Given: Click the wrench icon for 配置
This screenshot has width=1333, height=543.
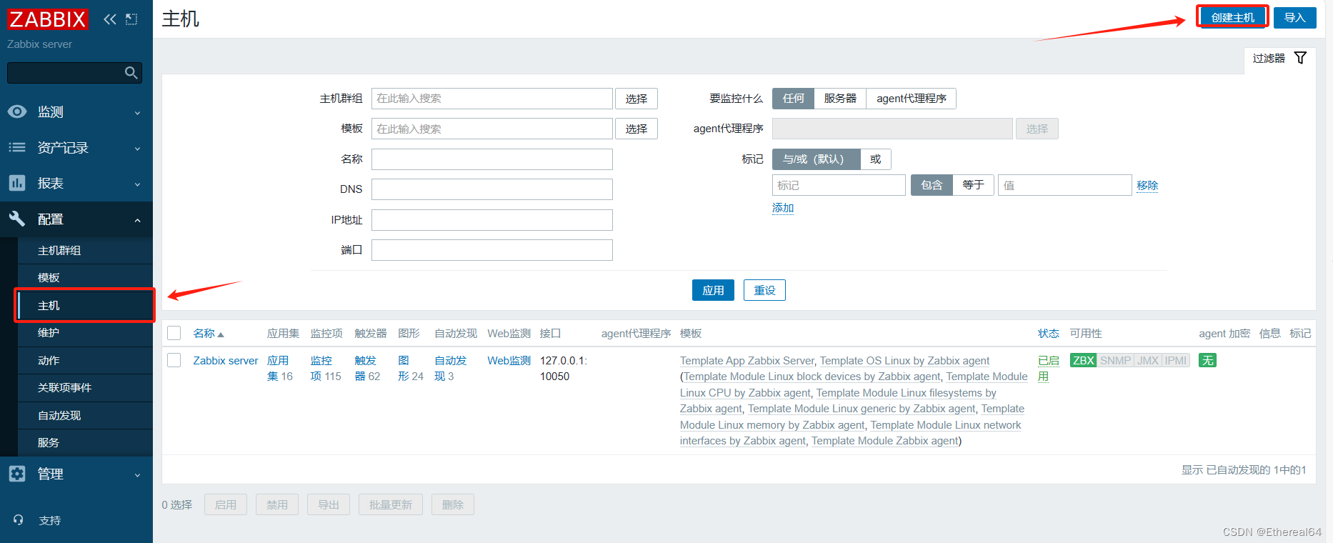Looking at the screenshot, I should point(17,219).
